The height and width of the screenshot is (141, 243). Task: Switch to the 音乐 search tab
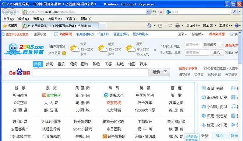click(61, 64)
